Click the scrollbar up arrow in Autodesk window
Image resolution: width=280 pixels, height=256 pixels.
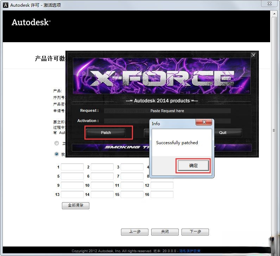pyautogui.click(x=274, y=14)
